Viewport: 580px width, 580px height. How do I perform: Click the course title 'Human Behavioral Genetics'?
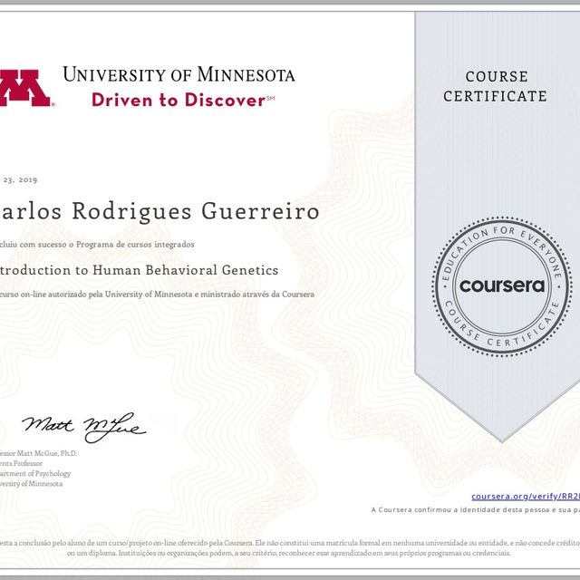point(185,270)
